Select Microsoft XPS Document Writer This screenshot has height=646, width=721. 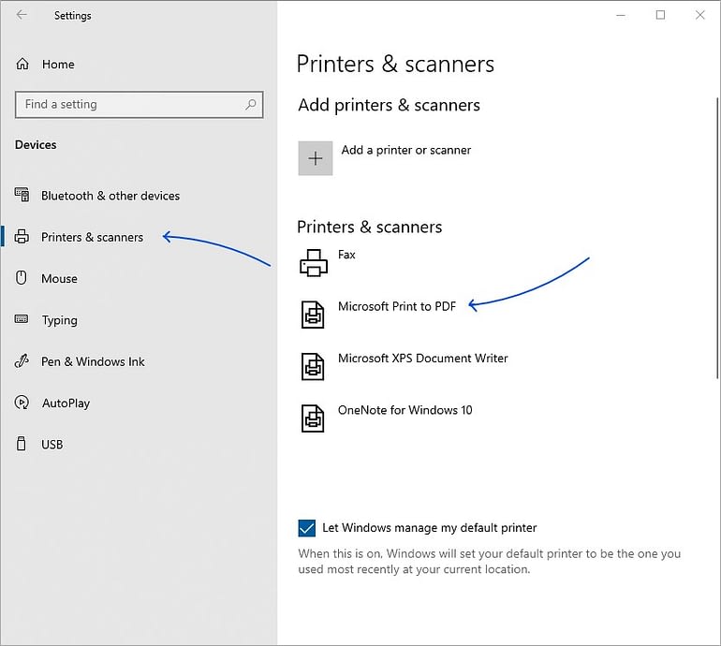coord(422,359)
